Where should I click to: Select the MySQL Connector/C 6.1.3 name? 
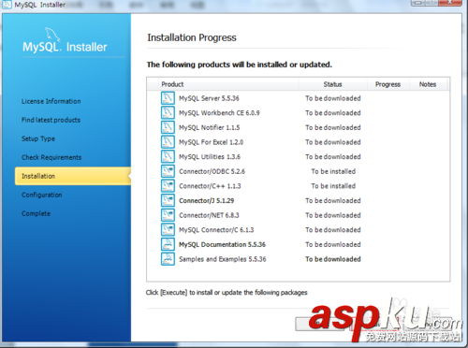tap(216, 230)
